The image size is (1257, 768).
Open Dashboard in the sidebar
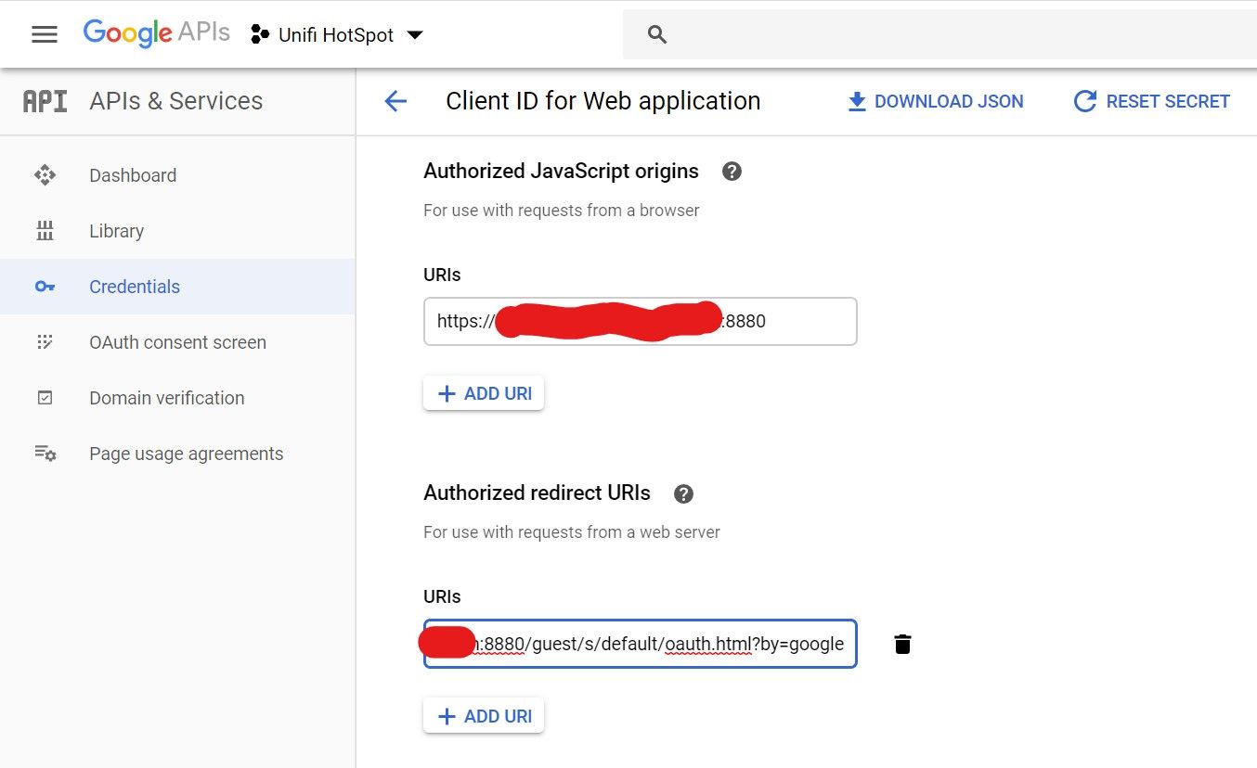coord(133,175)
